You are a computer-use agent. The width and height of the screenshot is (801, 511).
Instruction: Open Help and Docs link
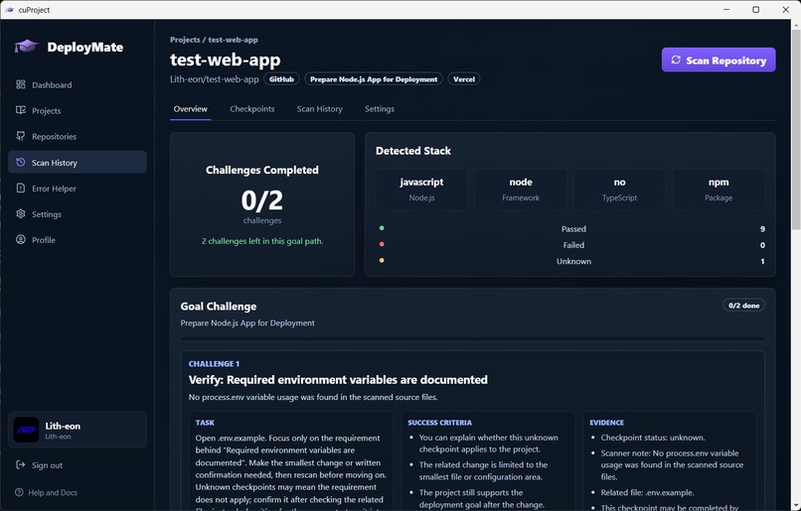tap(46, 492)
